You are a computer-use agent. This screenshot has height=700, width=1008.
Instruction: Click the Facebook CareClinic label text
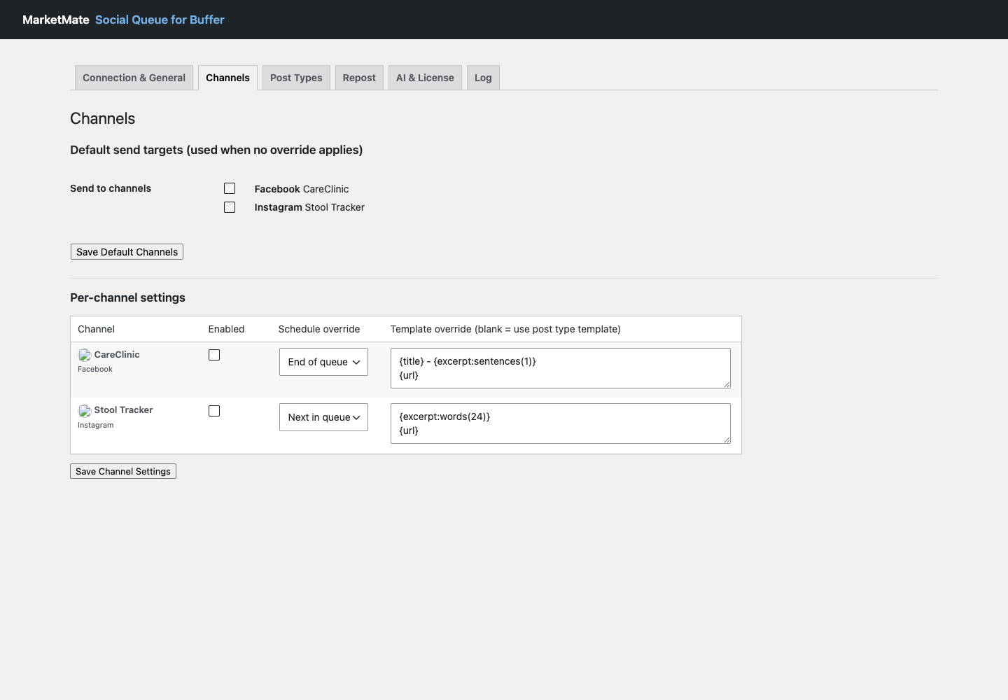302,189
